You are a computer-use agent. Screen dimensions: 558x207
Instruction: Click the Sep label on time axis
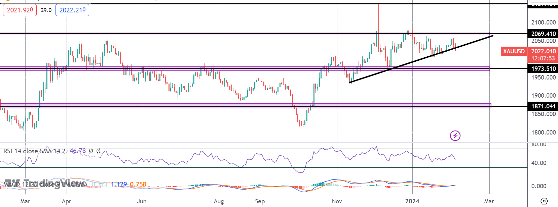[260, 201]
